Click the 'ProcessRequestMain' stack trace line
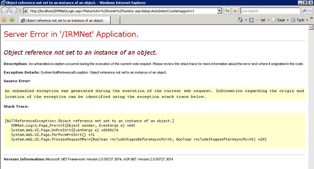The image size is (314, 169). tap(139, 139)
